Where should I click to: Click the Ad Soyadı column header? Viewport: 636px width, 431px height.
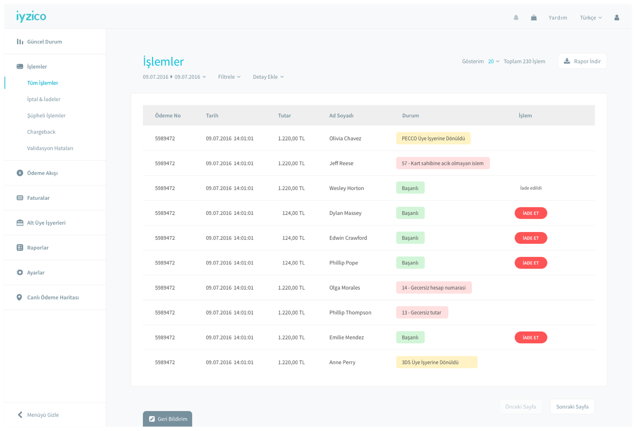tap(341, 116)
